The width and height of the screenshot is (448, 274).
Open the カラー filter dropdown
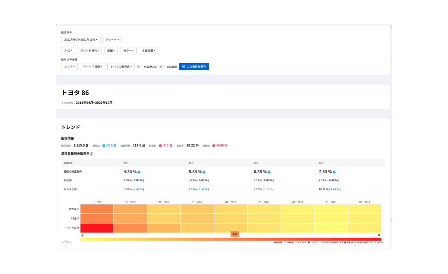[x=129, y=51]
